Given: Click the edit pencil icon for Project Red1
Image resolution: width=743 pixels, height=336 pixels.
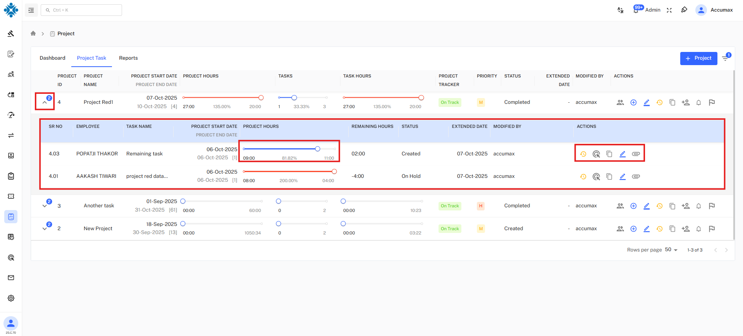Looking at the screenshot, I should pyautogui.click(x=647, y=103).
